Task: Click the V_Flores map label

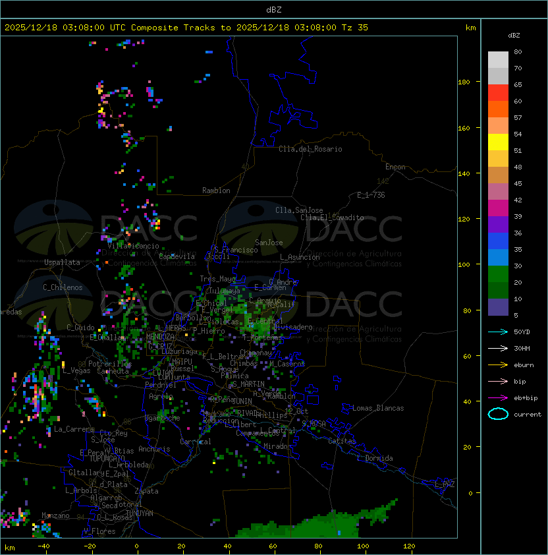Action: (99, 531)
